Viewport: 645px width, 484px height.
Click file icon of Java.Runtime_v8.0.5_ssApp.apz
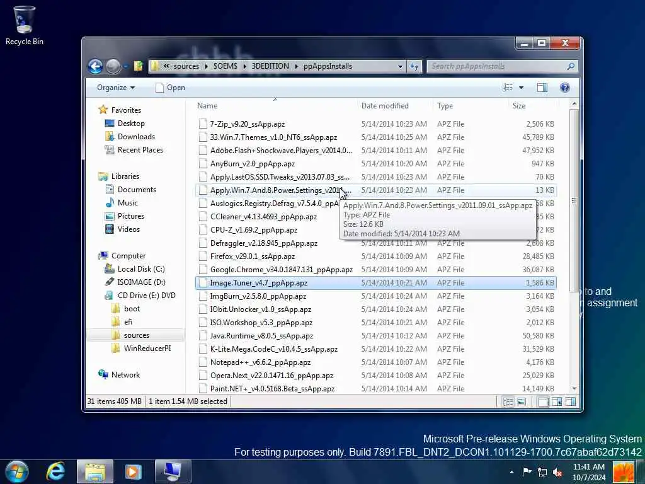click(x=203, y=336)
